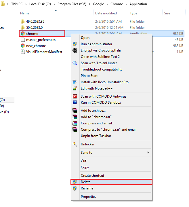
Task: Click the red COMODO Antivirus icon
Action: (75, 96)
